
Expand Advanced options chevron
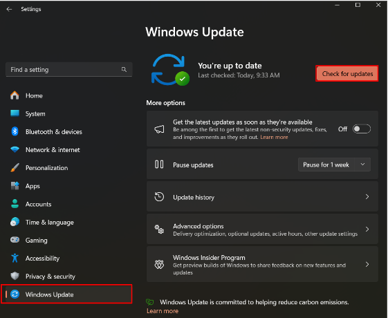[x=367, y=230]
